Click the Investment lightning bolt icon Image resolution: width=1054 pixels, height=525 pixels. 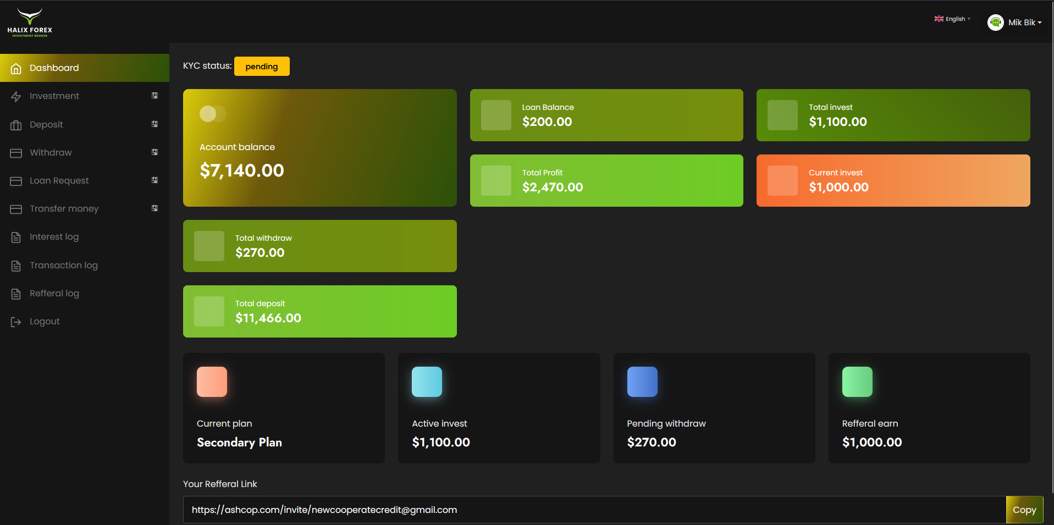click(16, 96)
